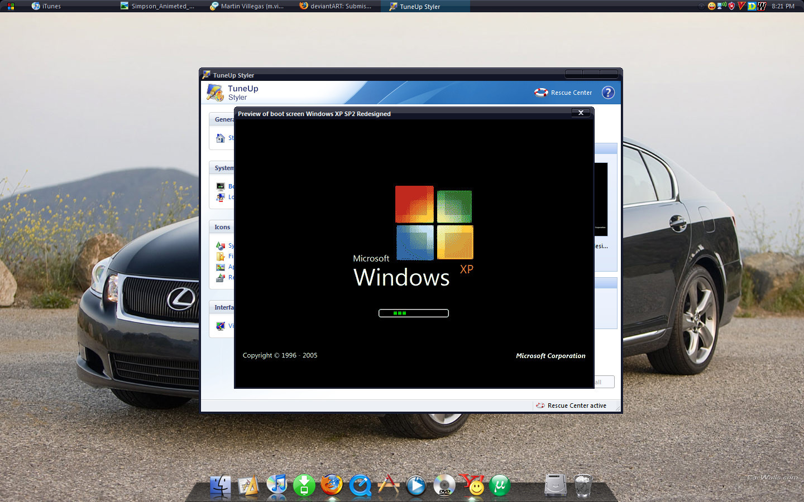Click the Icons section header in sidebar
The image size is (804, 502).
pos(222,227)
